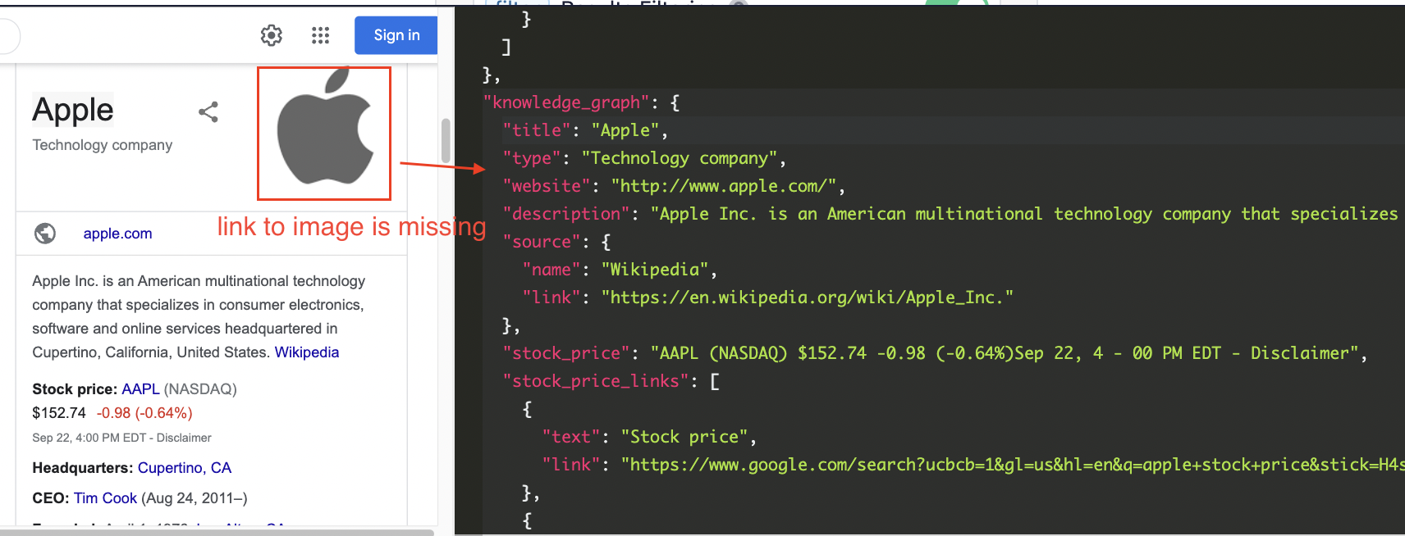1405x536 pixels.
Task: Click the Disclaimer text under stock price
Action: 184,438
